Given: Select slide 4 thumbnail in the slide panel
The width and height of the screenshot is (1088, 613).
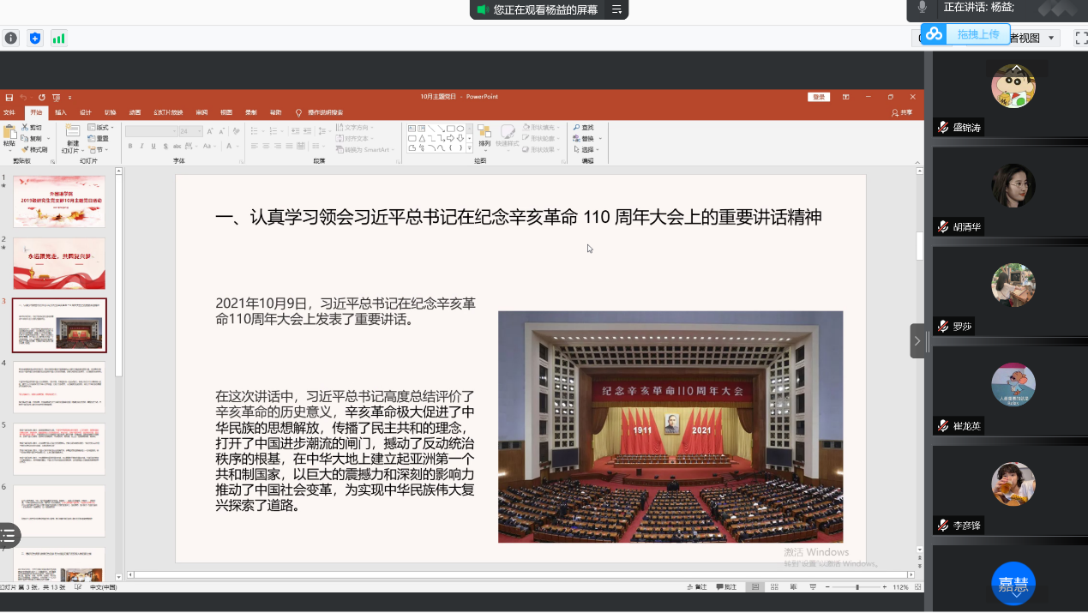Looking at the screenshot, I should (59, 388).
